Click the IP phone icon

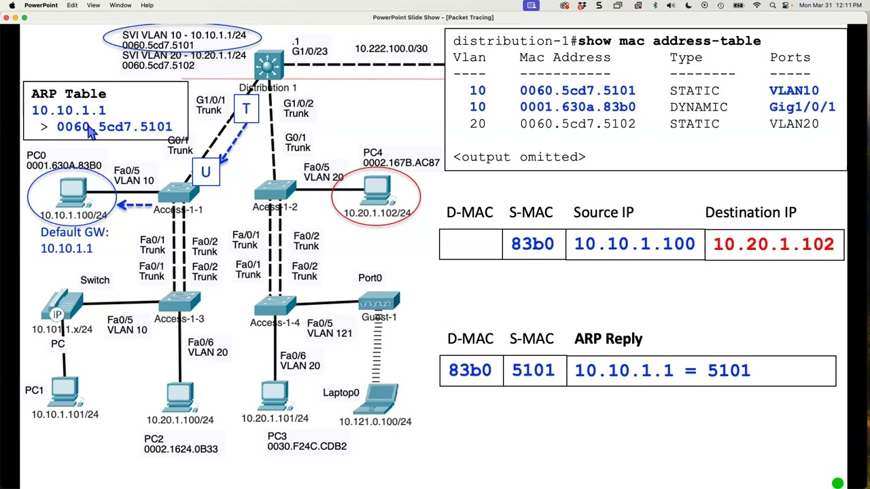(62, 306)
